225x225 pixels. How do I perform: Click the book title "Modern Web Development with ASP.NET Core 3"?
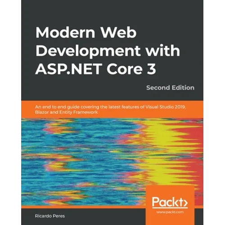click(108, 51)
